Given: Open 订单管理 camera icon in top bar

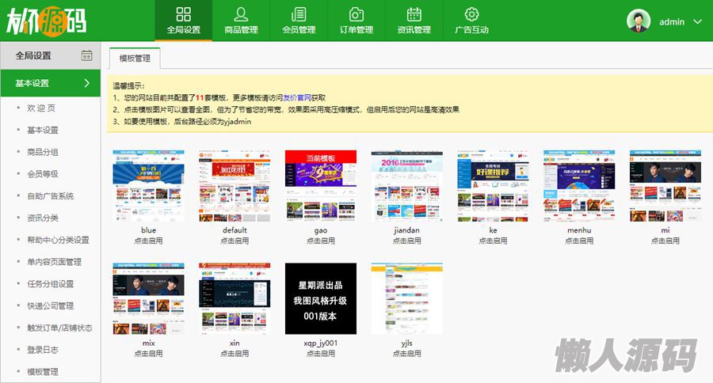Looking at the screenshot, I should click(356, 14).
